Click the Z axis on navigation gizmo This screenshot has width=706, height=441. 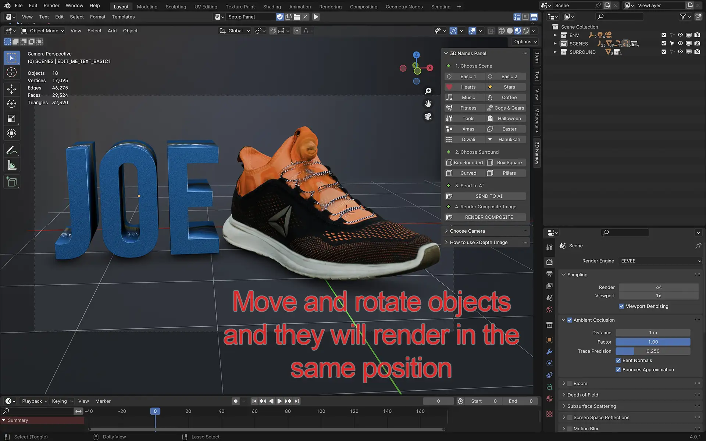tap(416, 55)
